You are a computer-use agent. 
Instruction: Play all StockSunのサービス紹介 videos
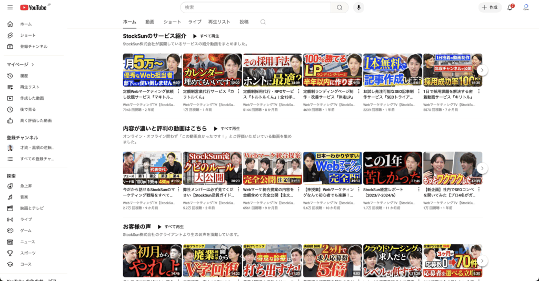pyautogui.click(x=206, y=36)
